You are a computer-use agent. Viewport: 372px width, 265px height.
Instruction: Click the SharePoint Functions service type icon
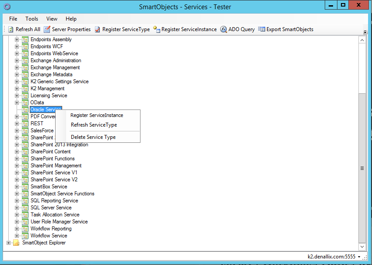[x=25, y=159]
